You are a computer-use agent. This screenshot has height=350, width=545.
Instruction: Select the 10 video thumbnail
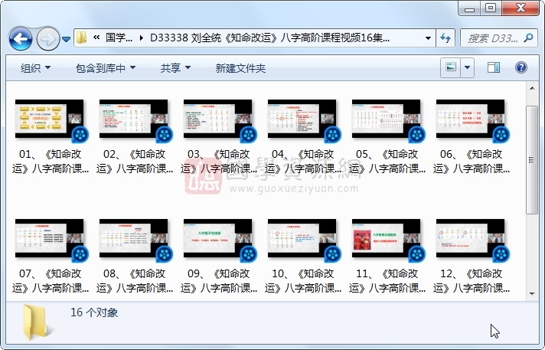point(302,238)
